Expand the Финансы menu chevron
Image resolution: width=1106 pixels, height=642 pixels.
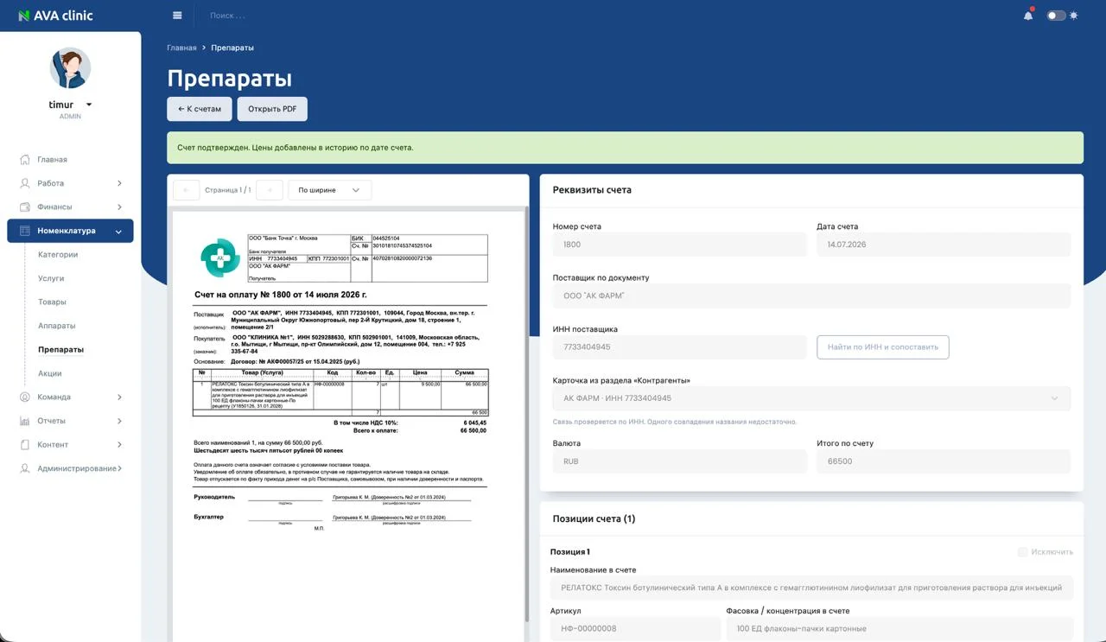[119, 207]
